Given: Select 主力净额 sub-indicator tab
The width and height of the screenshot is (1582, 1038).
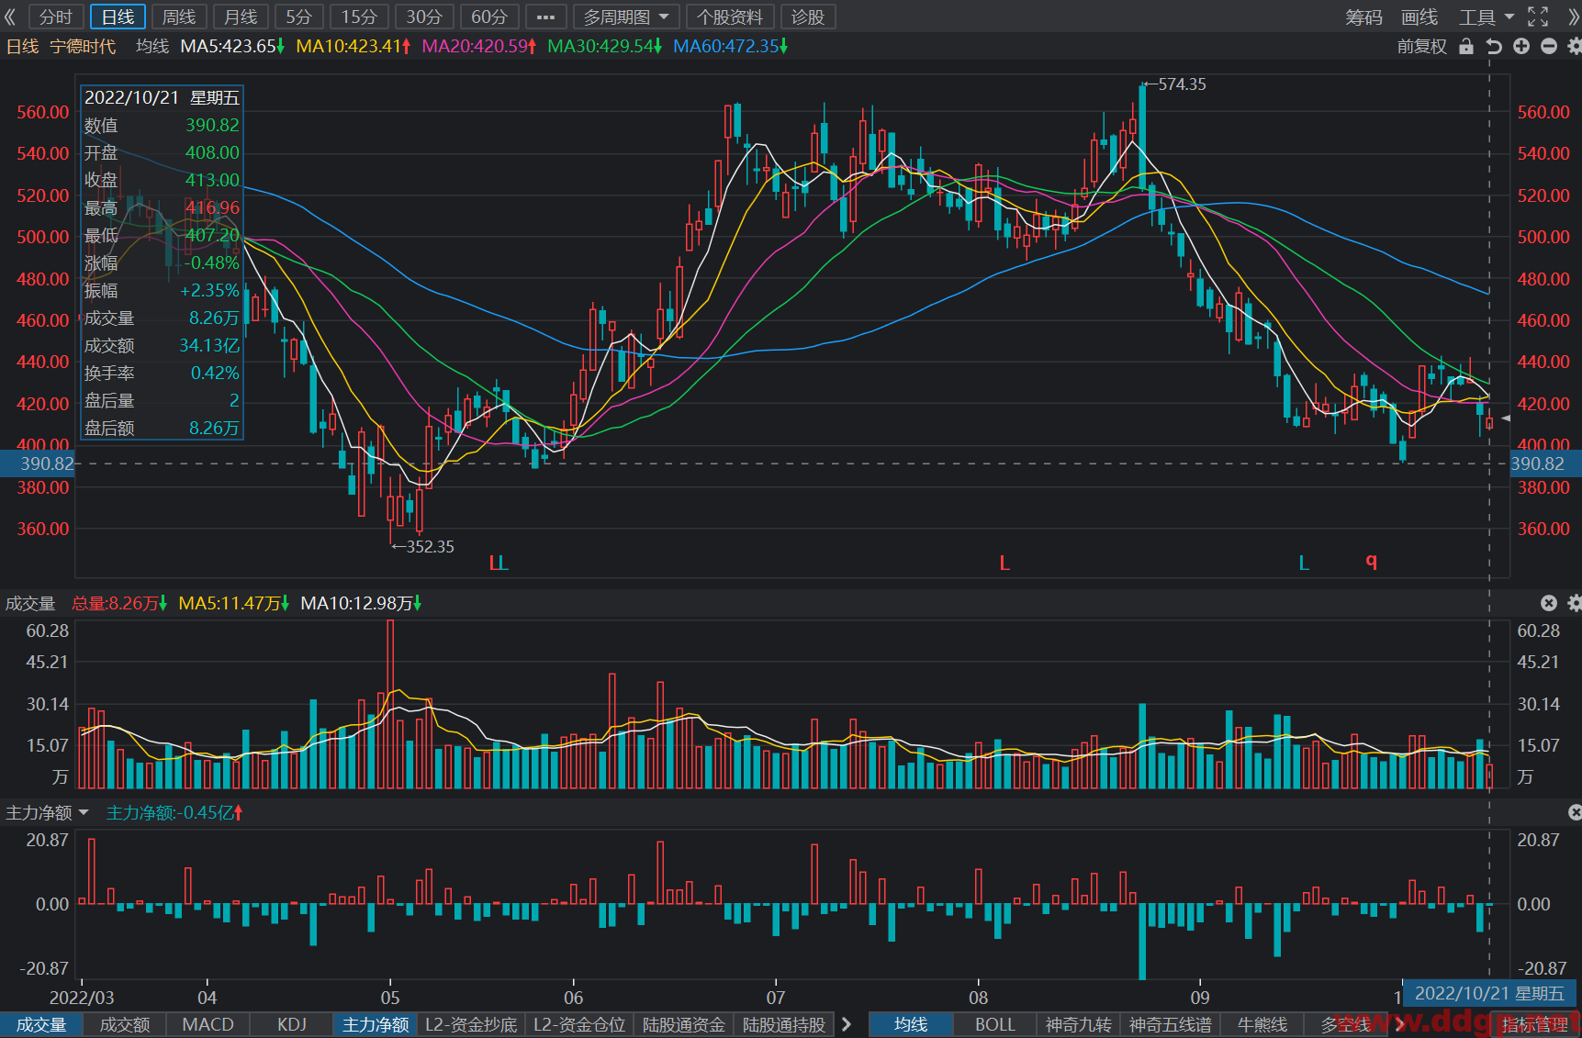Looking at the screenshot, I should pyautogui.click(x=376, y=1024).
